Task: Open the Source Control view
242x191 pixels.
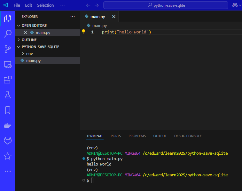Action: (x=8, y=49)
